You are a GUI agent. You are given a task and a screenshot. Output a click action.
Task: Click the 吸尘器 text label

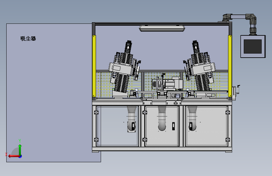pos(28,39)
